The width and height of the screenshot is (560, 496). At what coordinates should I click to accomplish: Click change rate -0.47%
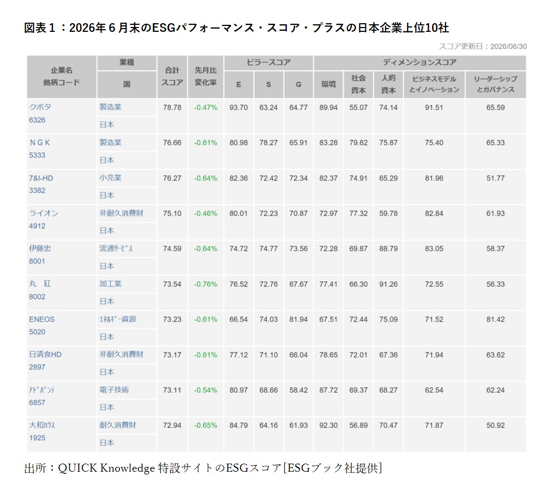tap(206, 107)
